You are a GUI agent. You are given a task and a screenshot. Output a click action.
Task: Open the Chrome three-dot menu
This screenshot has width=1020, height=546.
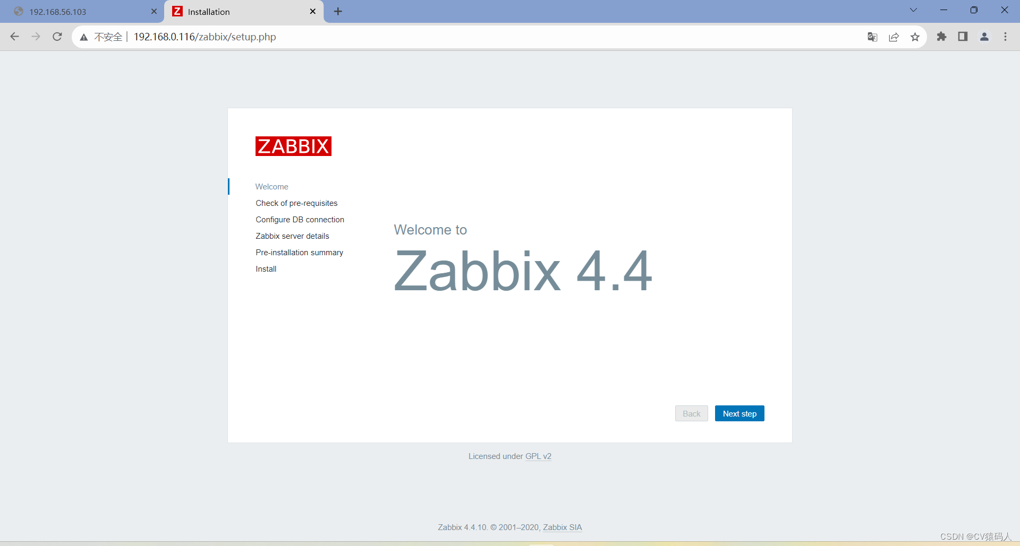point(1005,37)
